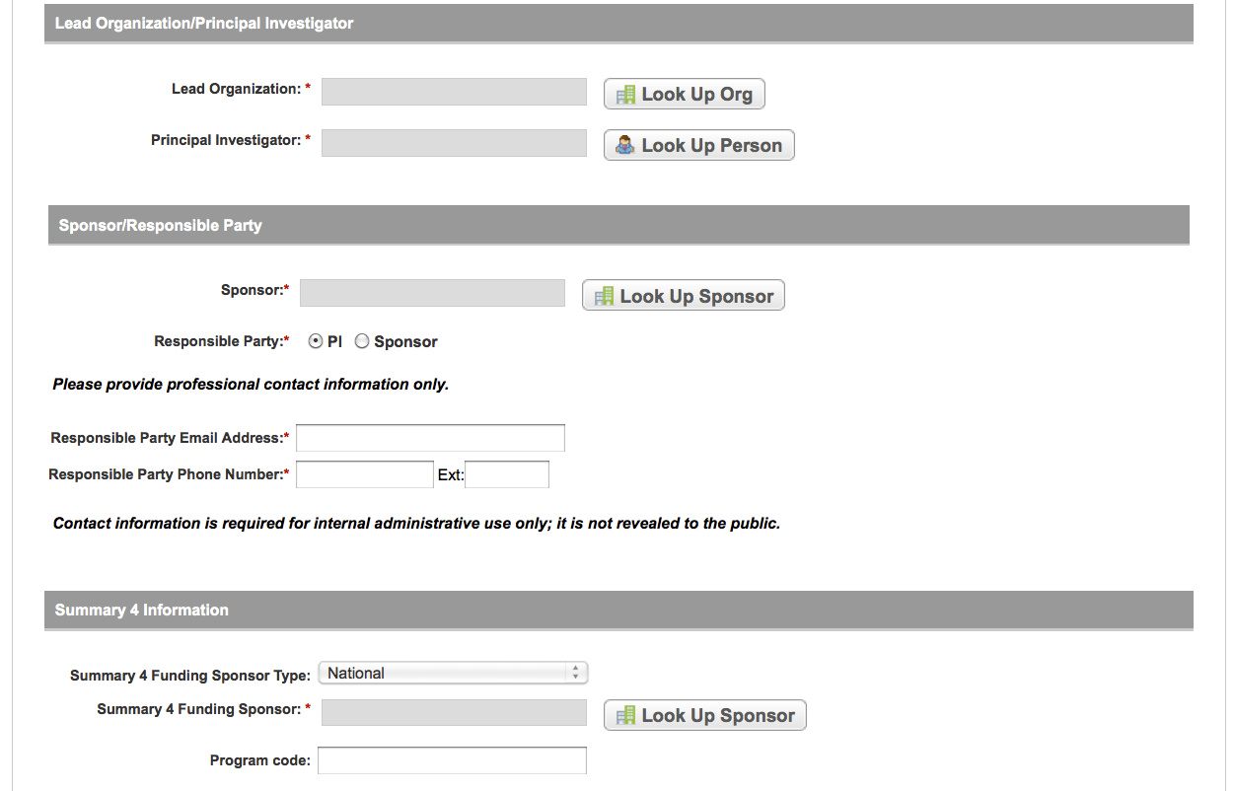Screen dimensions: 1235x791
Task: Click building icon on Look Up Org button
Action: (x=625, y=95)
